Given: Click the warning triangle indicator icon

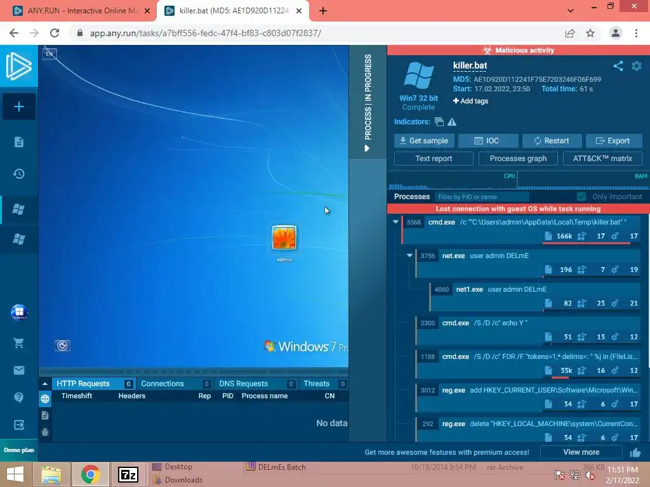Looking at the screenshot, I should point(452,122).
